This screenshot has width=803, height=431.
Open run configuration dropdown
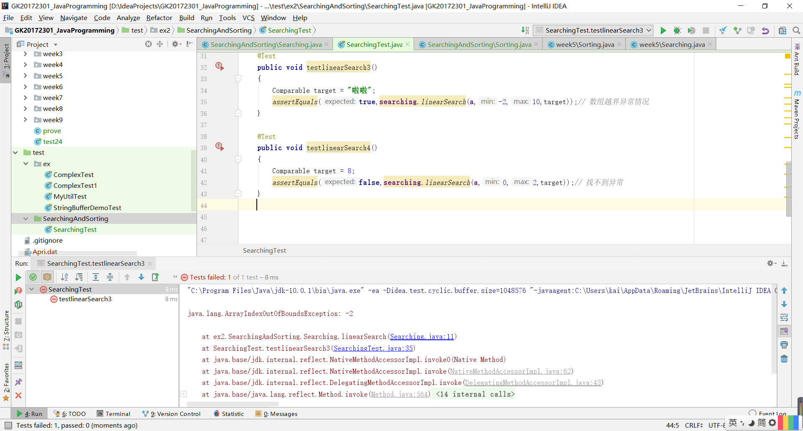click(x=593, y=31)
